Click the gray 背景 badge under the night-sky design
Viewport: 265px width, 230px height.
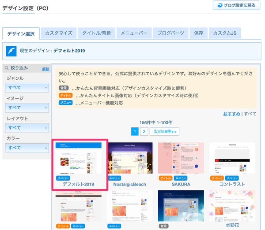[163, 226]
